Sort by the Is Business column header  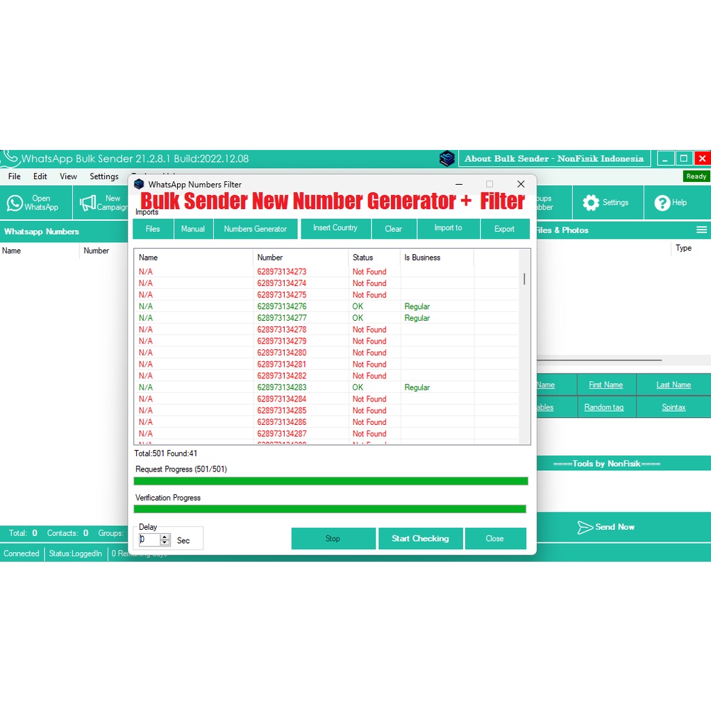437,258
